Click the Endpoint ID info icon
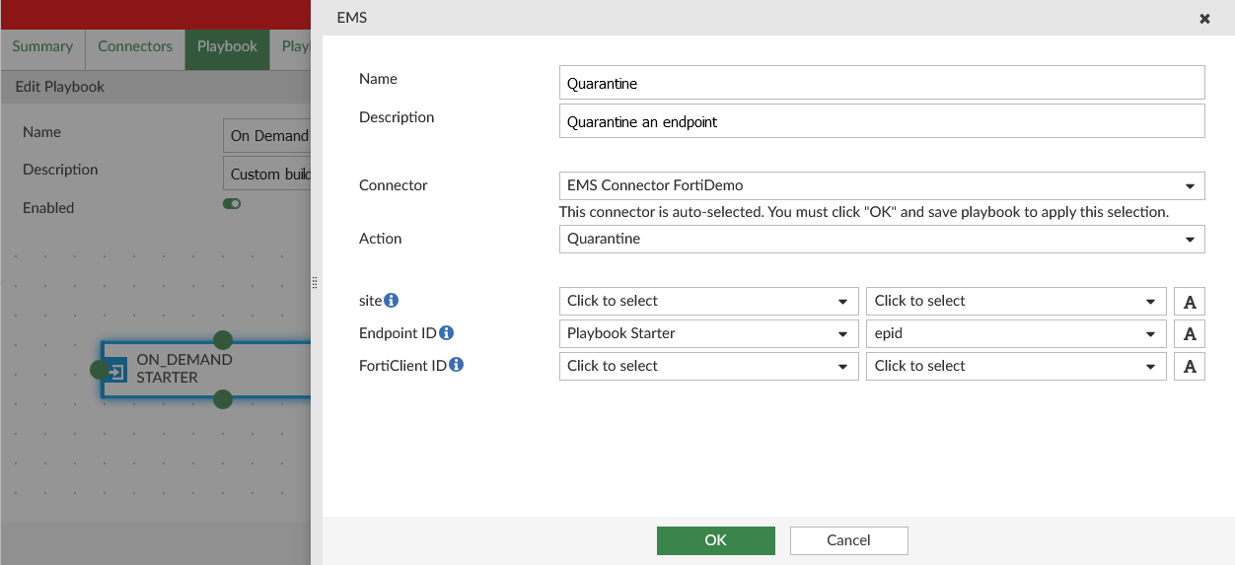The width and height of the screenshot is (1235, 565). pyautogui.click(x=446, y=333)
